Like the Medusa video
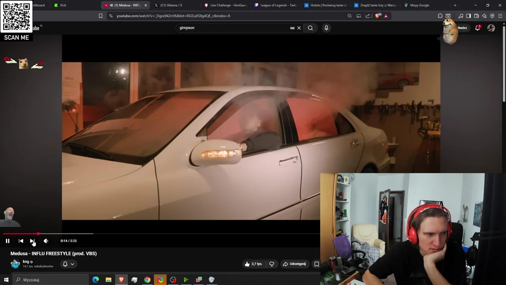The height and width of the screenshot is (285, 506). (253, 264)
